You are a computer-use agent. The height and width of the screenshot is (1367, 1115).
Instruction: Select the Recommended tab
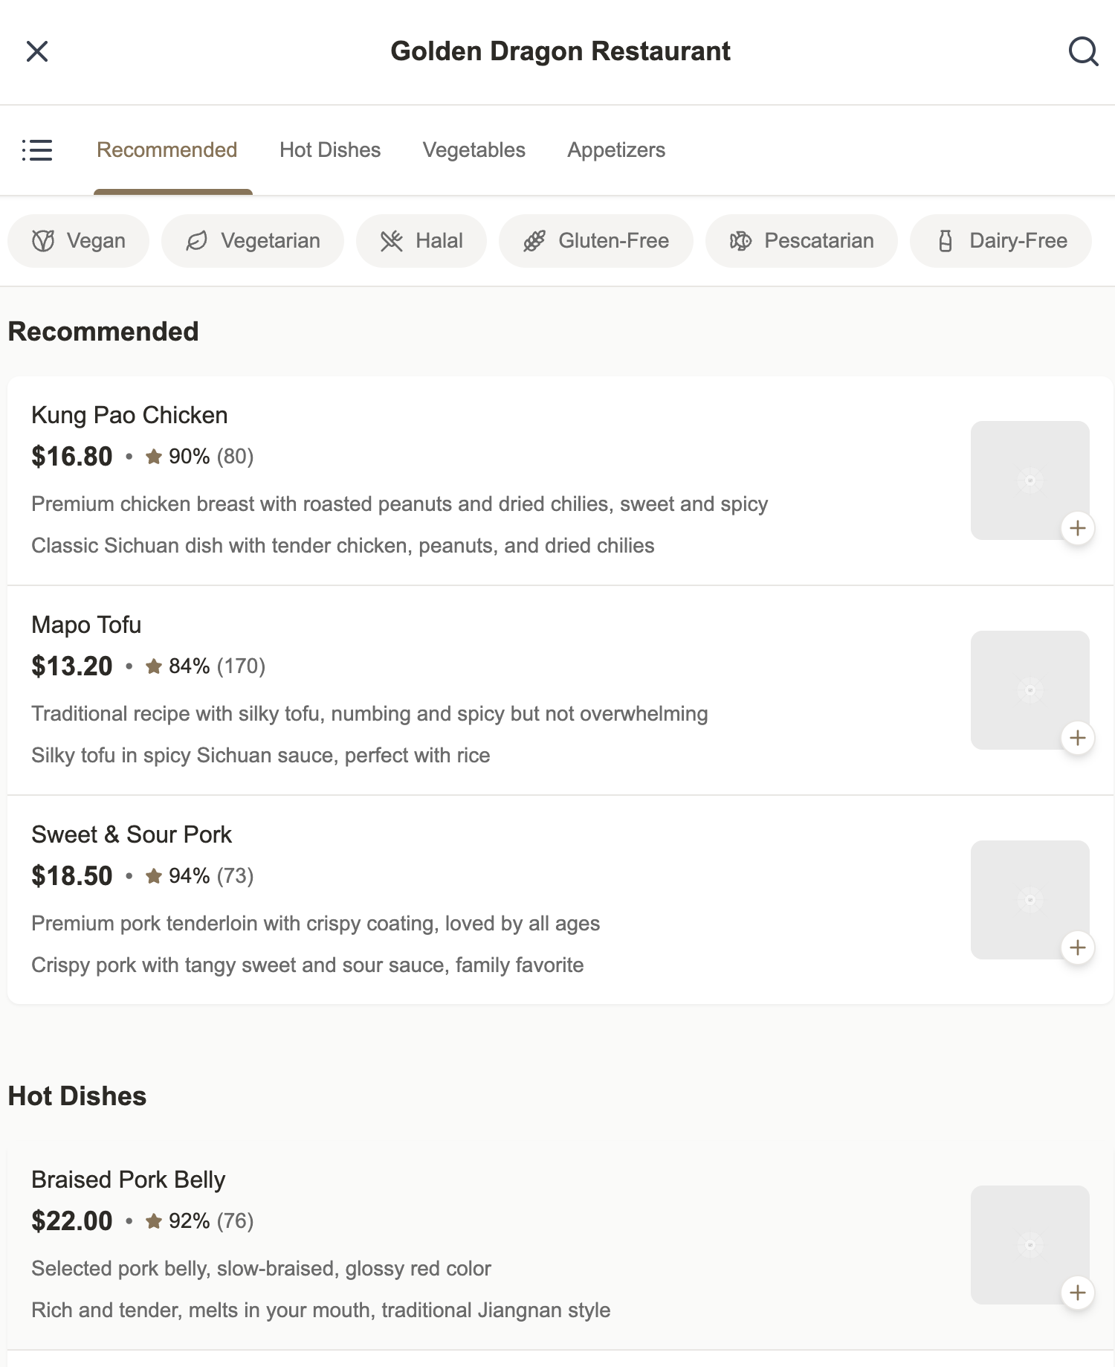[167, 150]
